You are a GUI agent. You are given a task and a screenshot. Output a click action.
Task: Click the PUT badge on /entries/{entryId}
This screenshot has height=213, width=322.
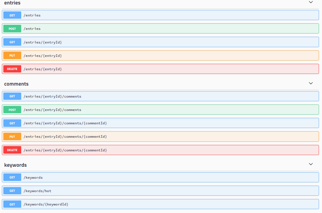(12, 55)
